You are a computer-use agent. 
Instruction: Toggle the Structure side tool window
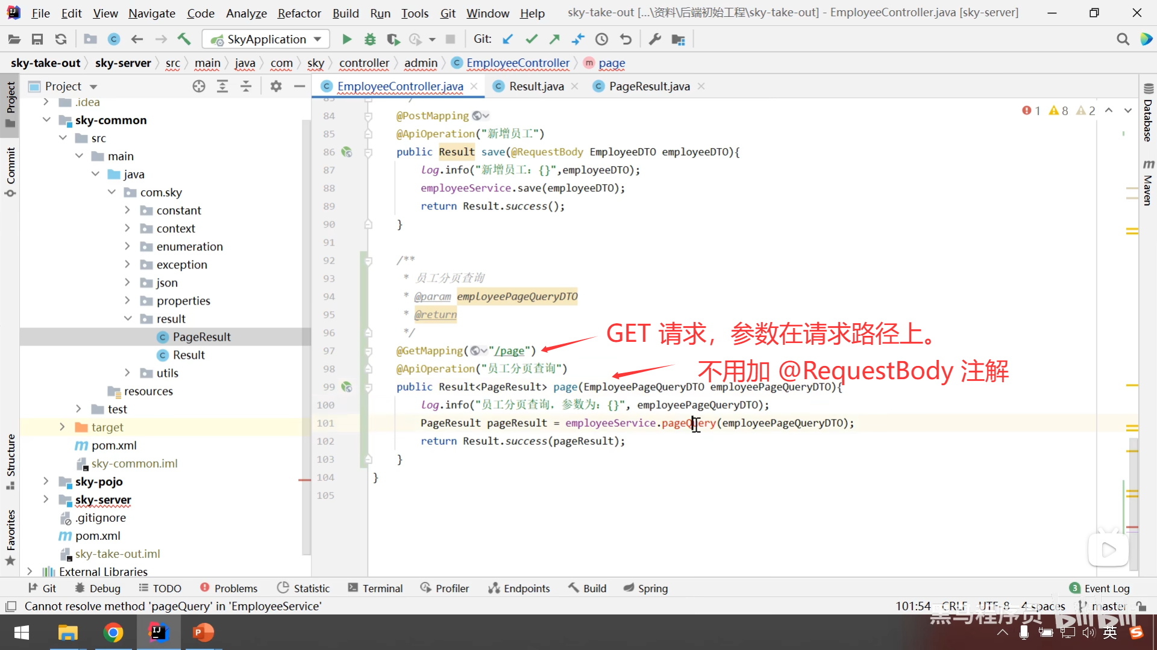(x=10, y=460)
